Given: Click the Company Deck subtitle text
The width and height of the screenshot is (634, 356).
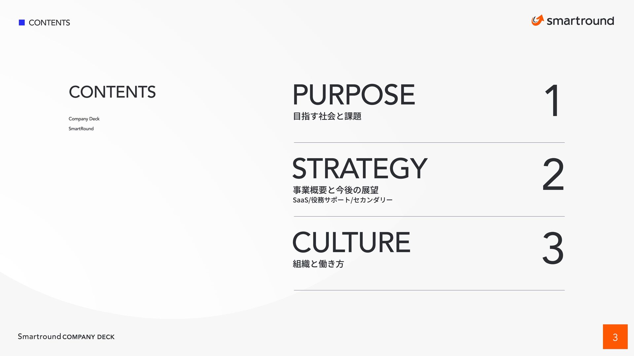Looking at the screenshot, I should point(84,119).
